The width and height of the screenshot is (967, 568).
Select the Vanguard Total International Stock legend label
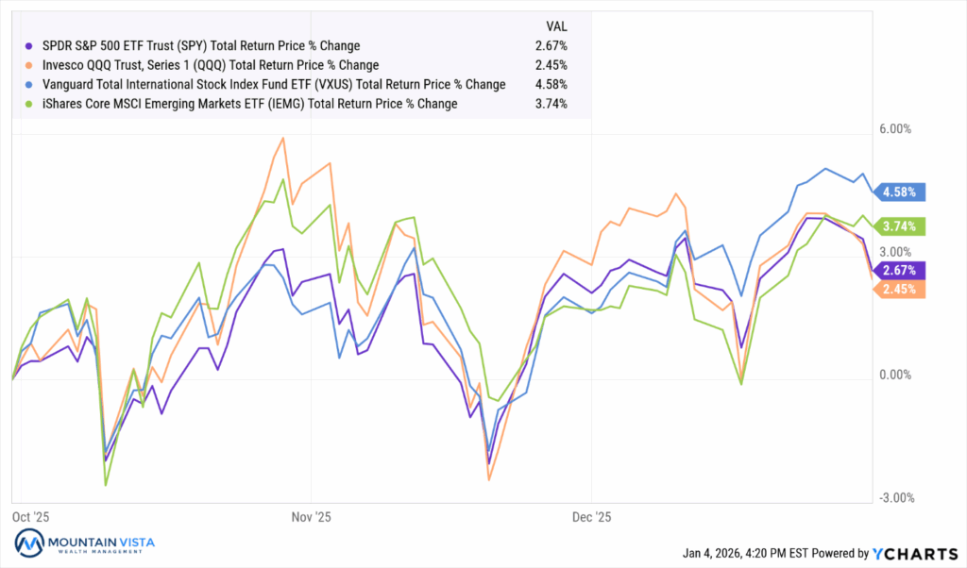click(271, 85)
